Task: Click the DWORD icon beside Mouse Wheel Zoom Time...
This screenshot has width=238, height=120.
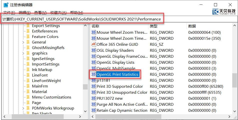Action: click(93, 38)
